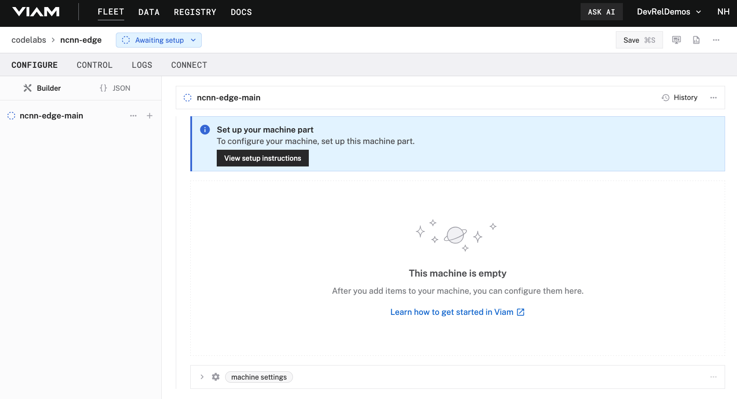This screenshot has height=399, width=737.
Task: Click the part status icon beside ncnn-edge-main header
Action: coord(188,98)
